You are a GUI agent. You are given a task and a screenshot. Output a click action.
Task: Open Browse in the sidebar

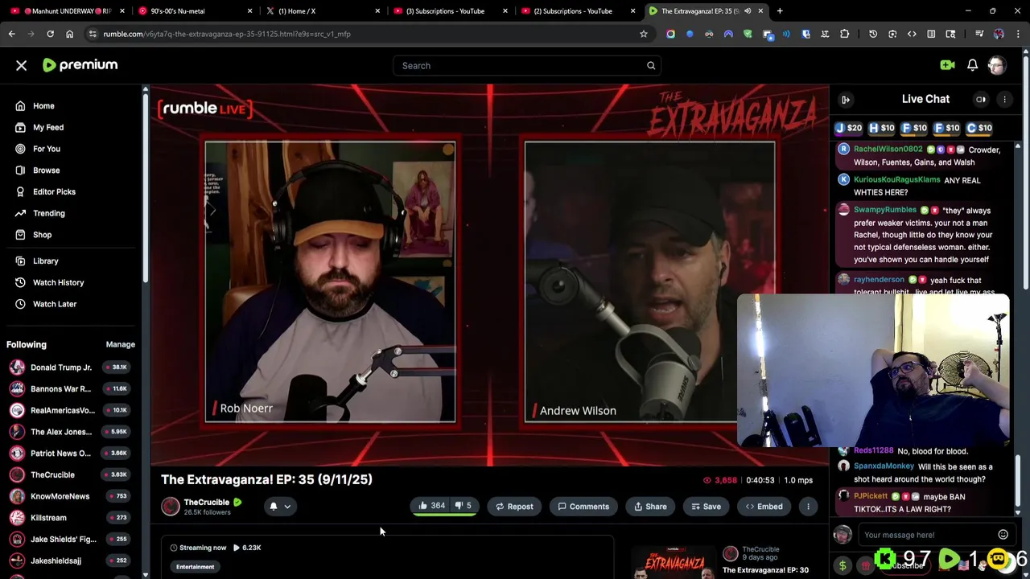[x=47, y=170]
